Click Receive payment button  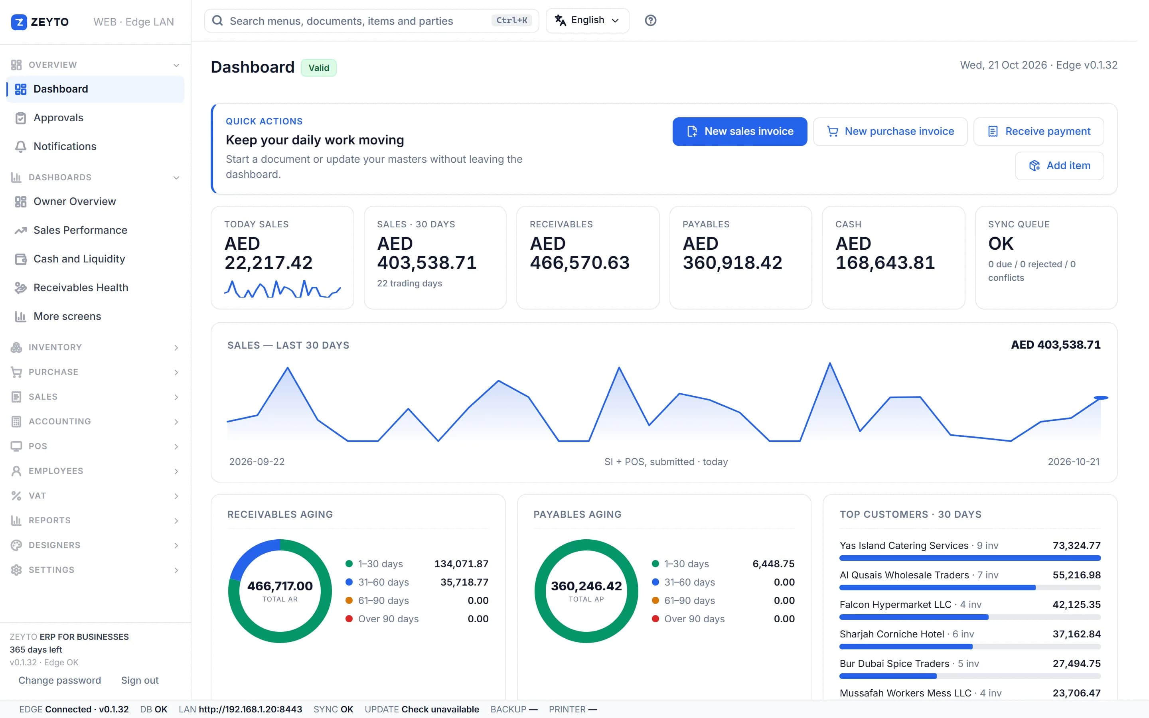coord(1038,132)
